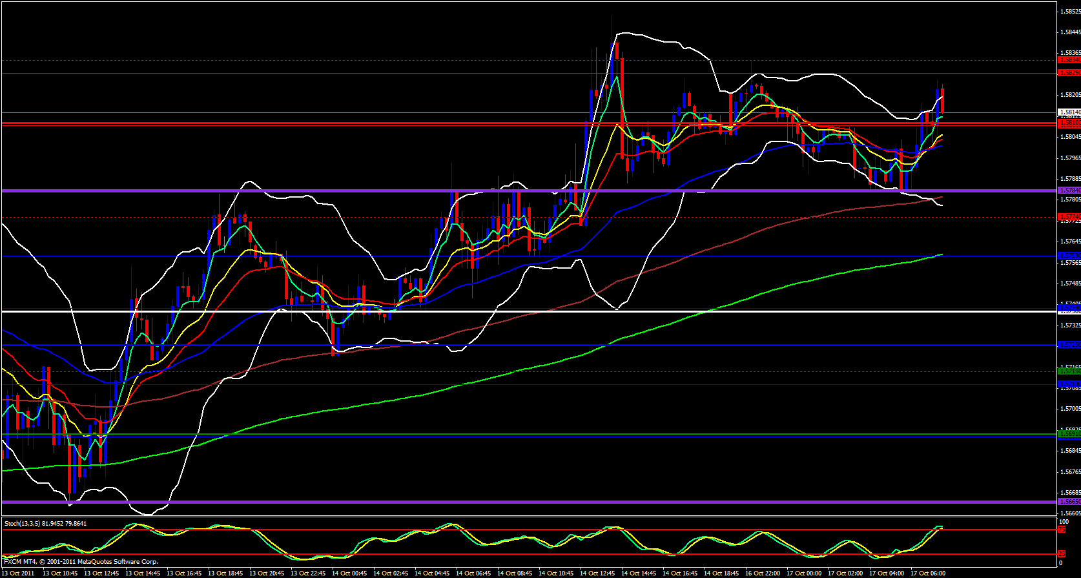Click the purple 1.5784 price label
The image size is (1081, 578).
[1069, 191]
